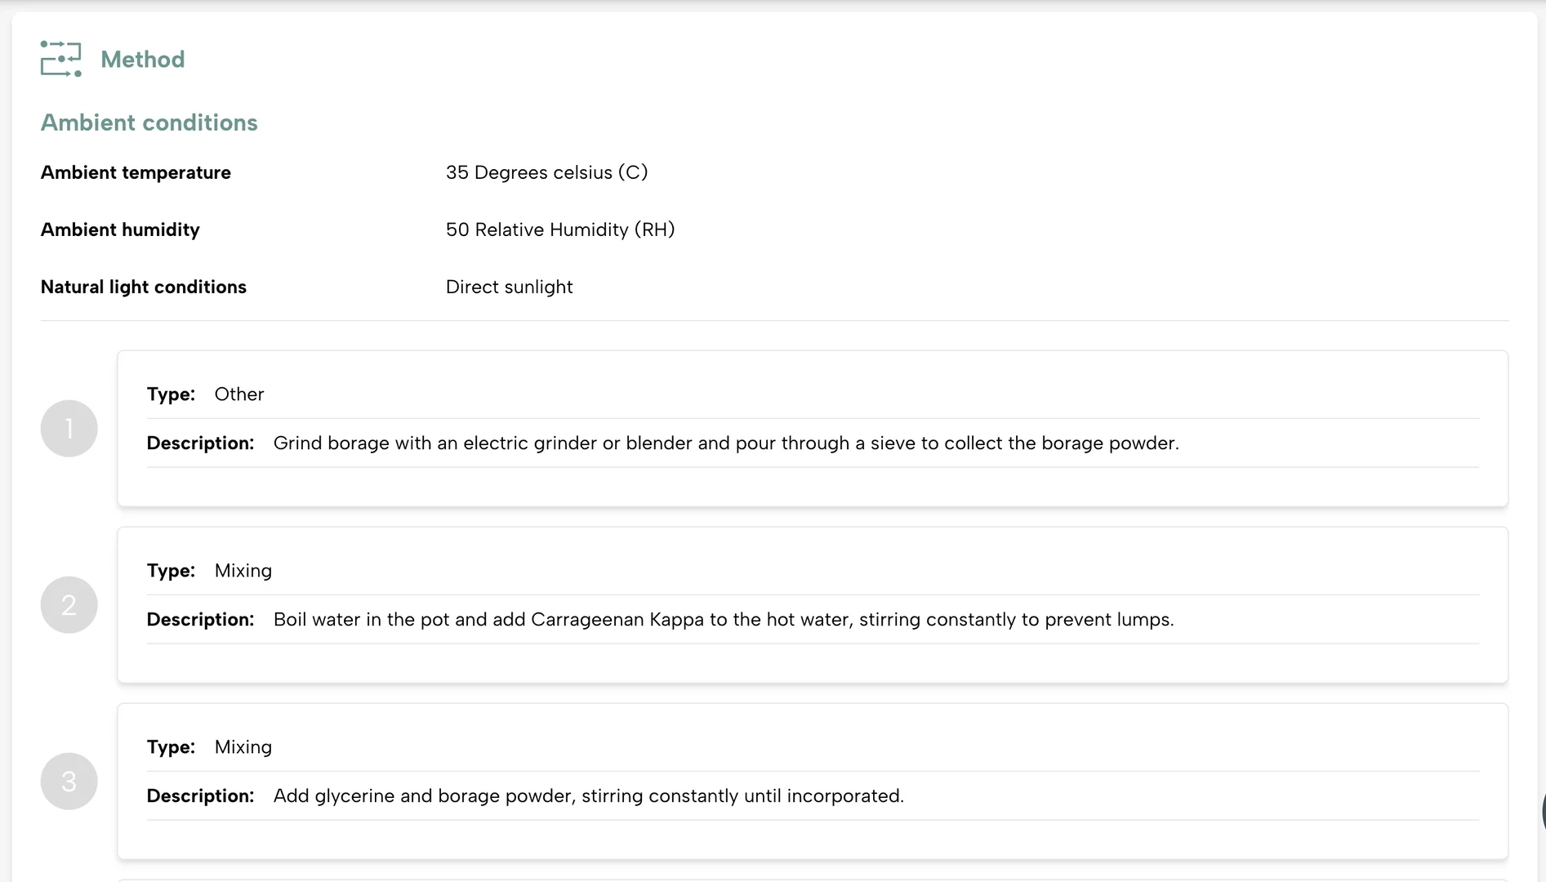
Task: Click the Natural light conditions label
Action: pyautogui.click(x=144, y=287)
